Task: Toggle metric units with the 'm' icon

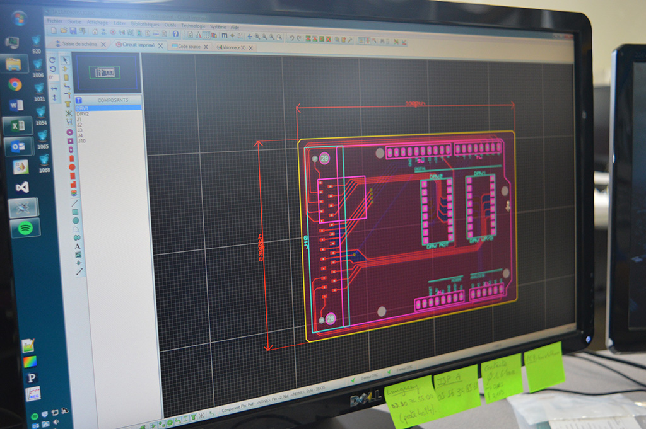Action: [x=225, y=36]
